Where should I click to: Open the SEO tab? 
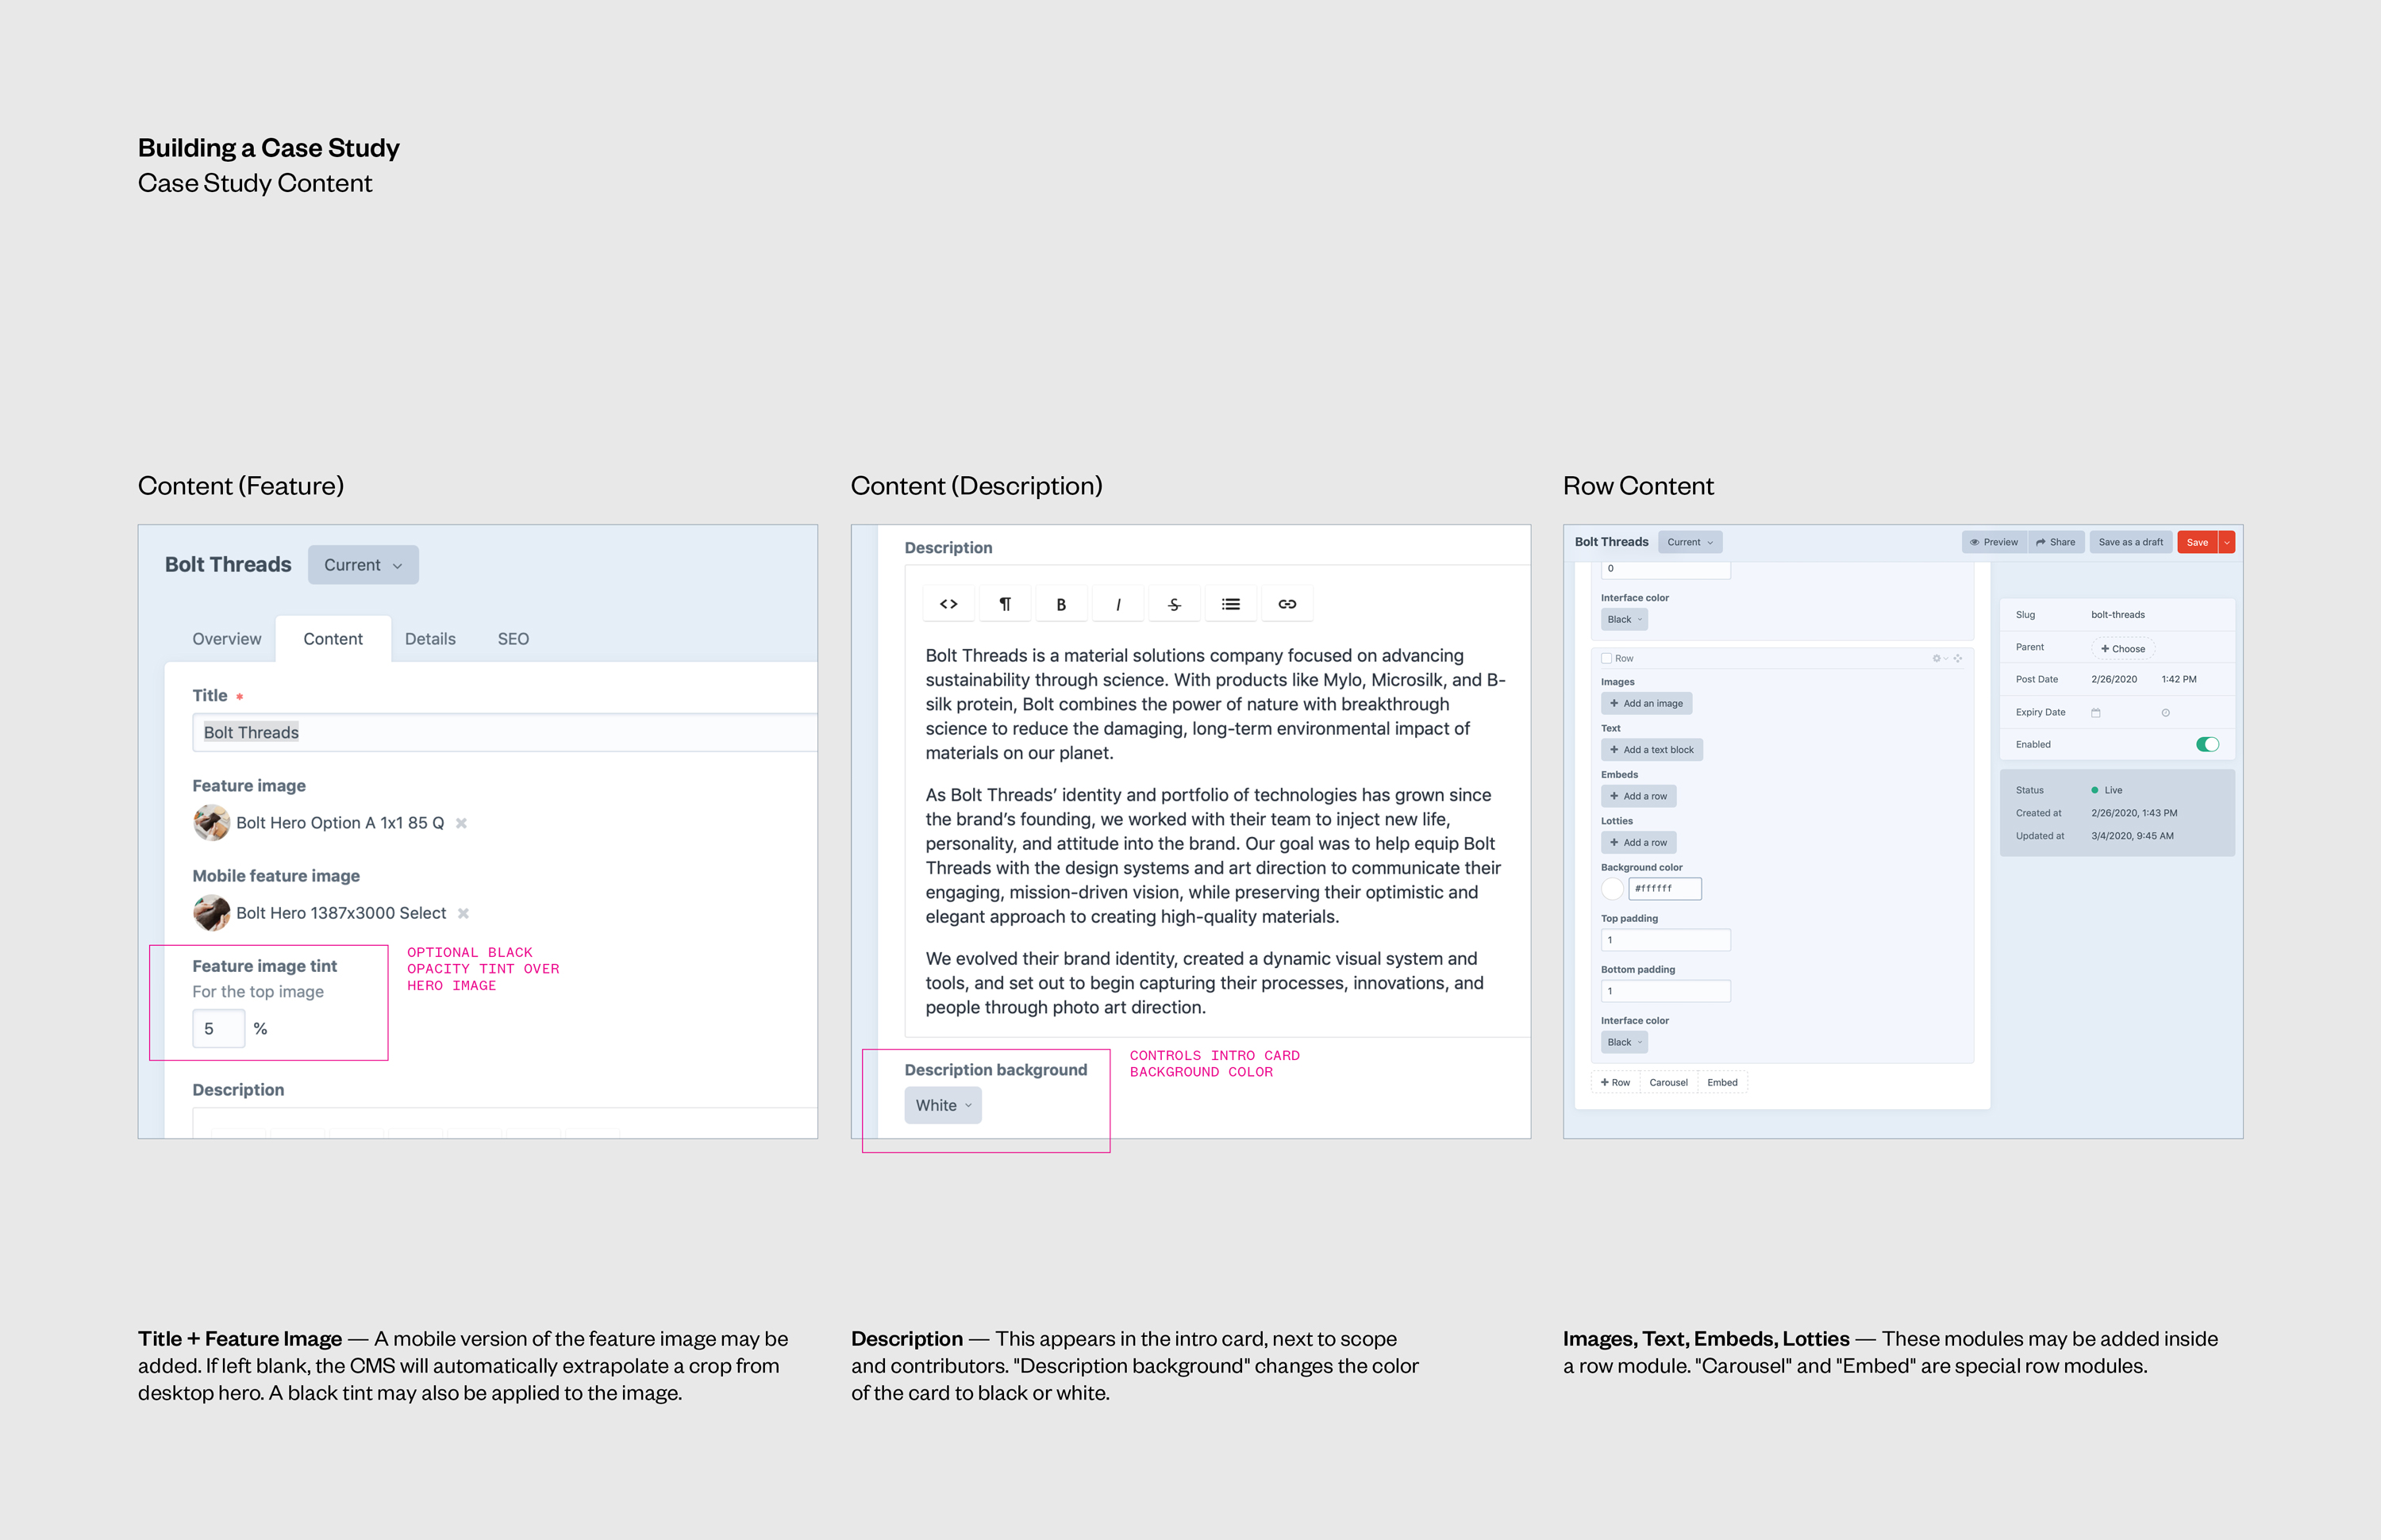514,639
